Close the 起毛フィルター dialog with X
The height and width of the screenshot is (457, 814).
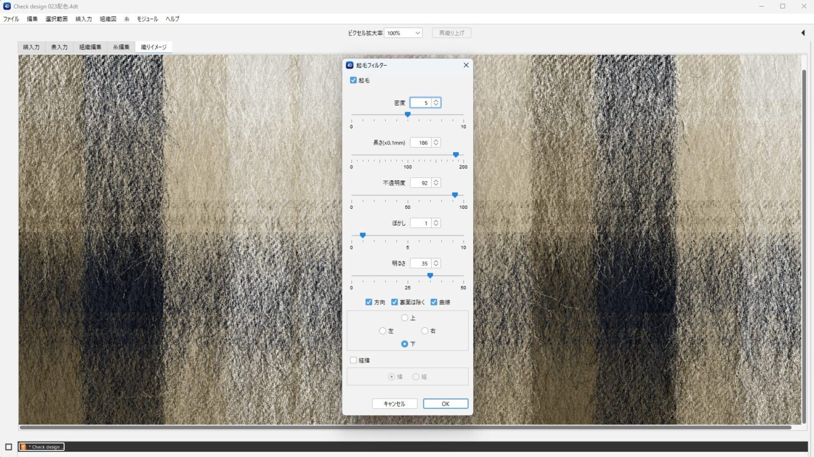[466, 65]
